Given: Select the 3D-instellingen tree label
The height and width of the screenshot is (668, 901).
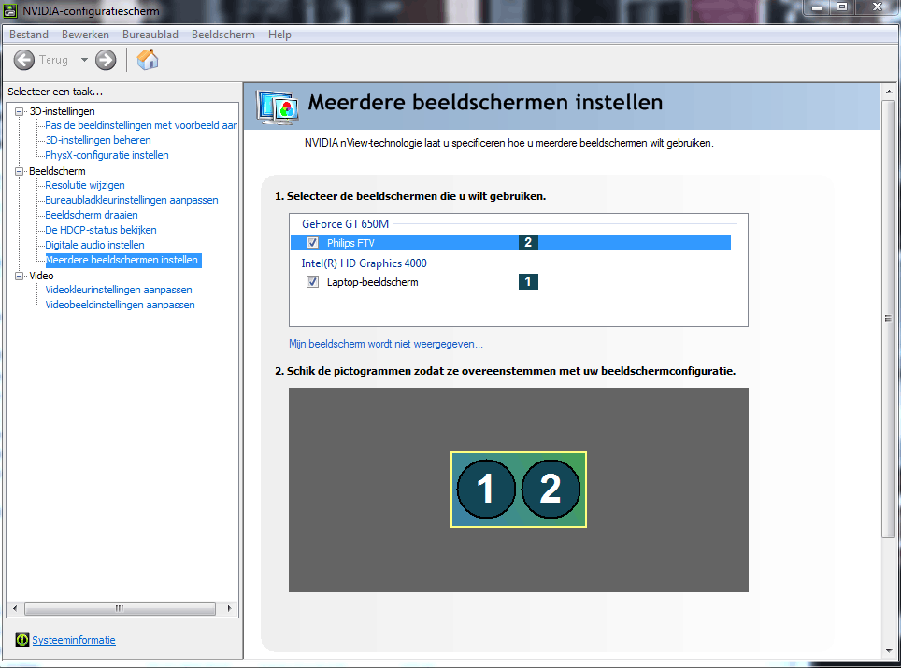Looking at the screenshot, I should pos(62,111).
